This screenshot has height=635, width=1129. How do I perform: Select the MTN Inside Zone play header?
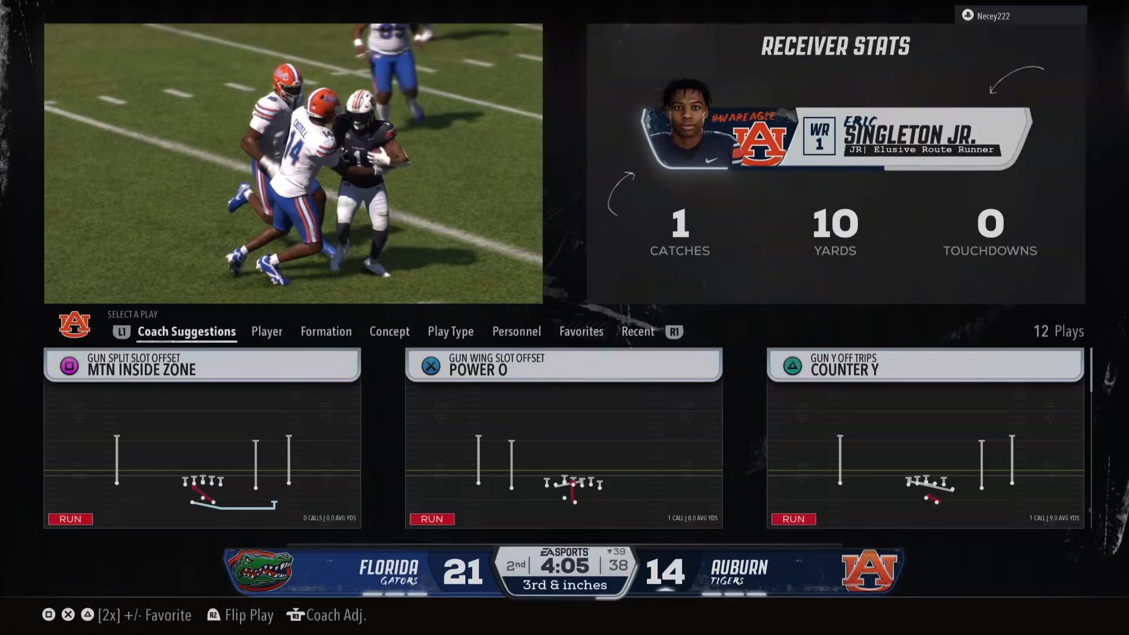point(202,365)
